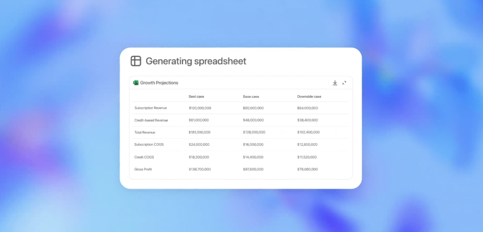Click the $128,000,000 base case total revenue cell
The width and height of the screenshot is (483, 232).
click(x=254, y=133)
